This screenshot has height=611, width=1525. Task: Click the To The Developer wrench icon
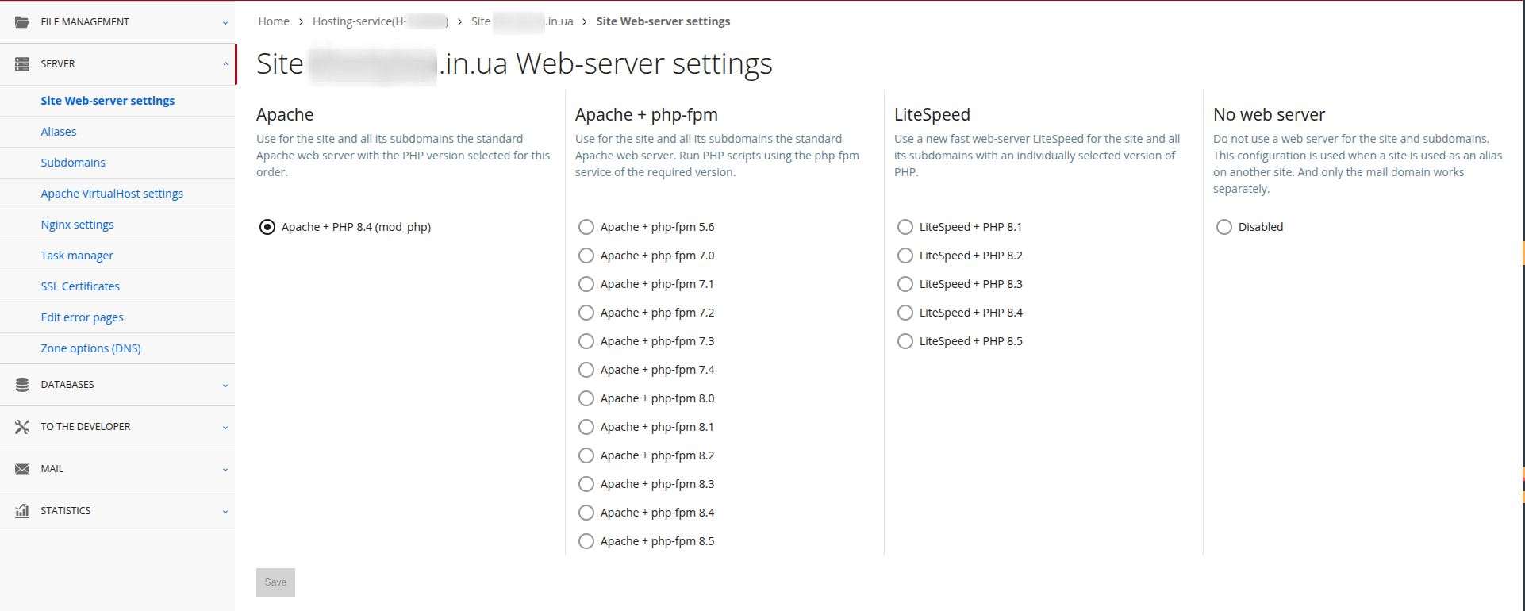click(22, 426)
